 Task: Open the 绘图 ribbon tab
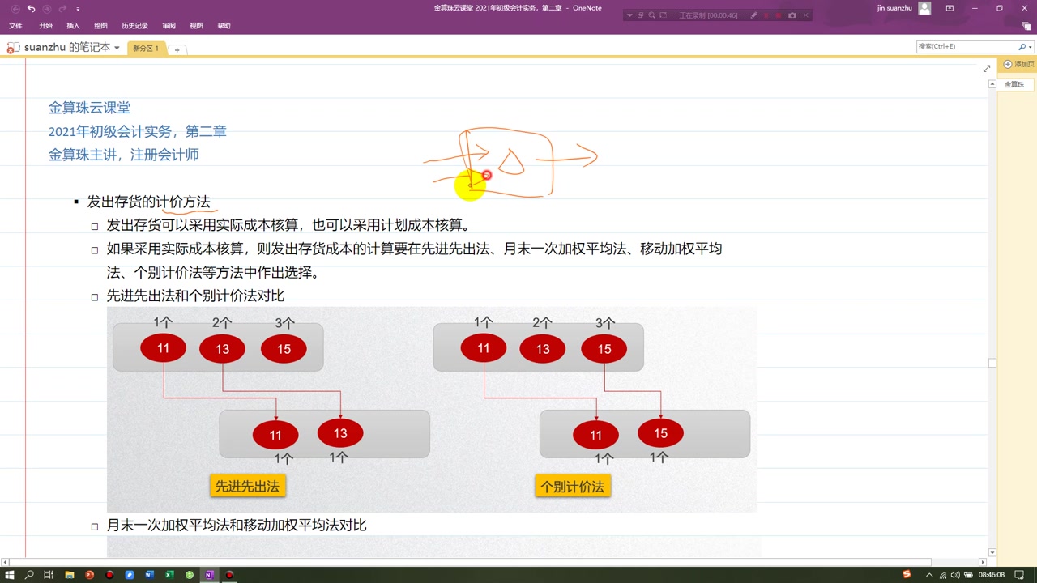pos(100,26)
